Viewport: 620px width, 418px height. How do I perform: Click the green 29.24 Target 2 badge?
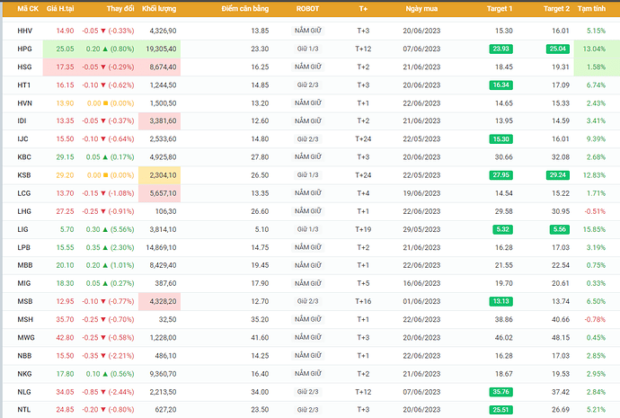pyautogui.click(x=557, y=175)
